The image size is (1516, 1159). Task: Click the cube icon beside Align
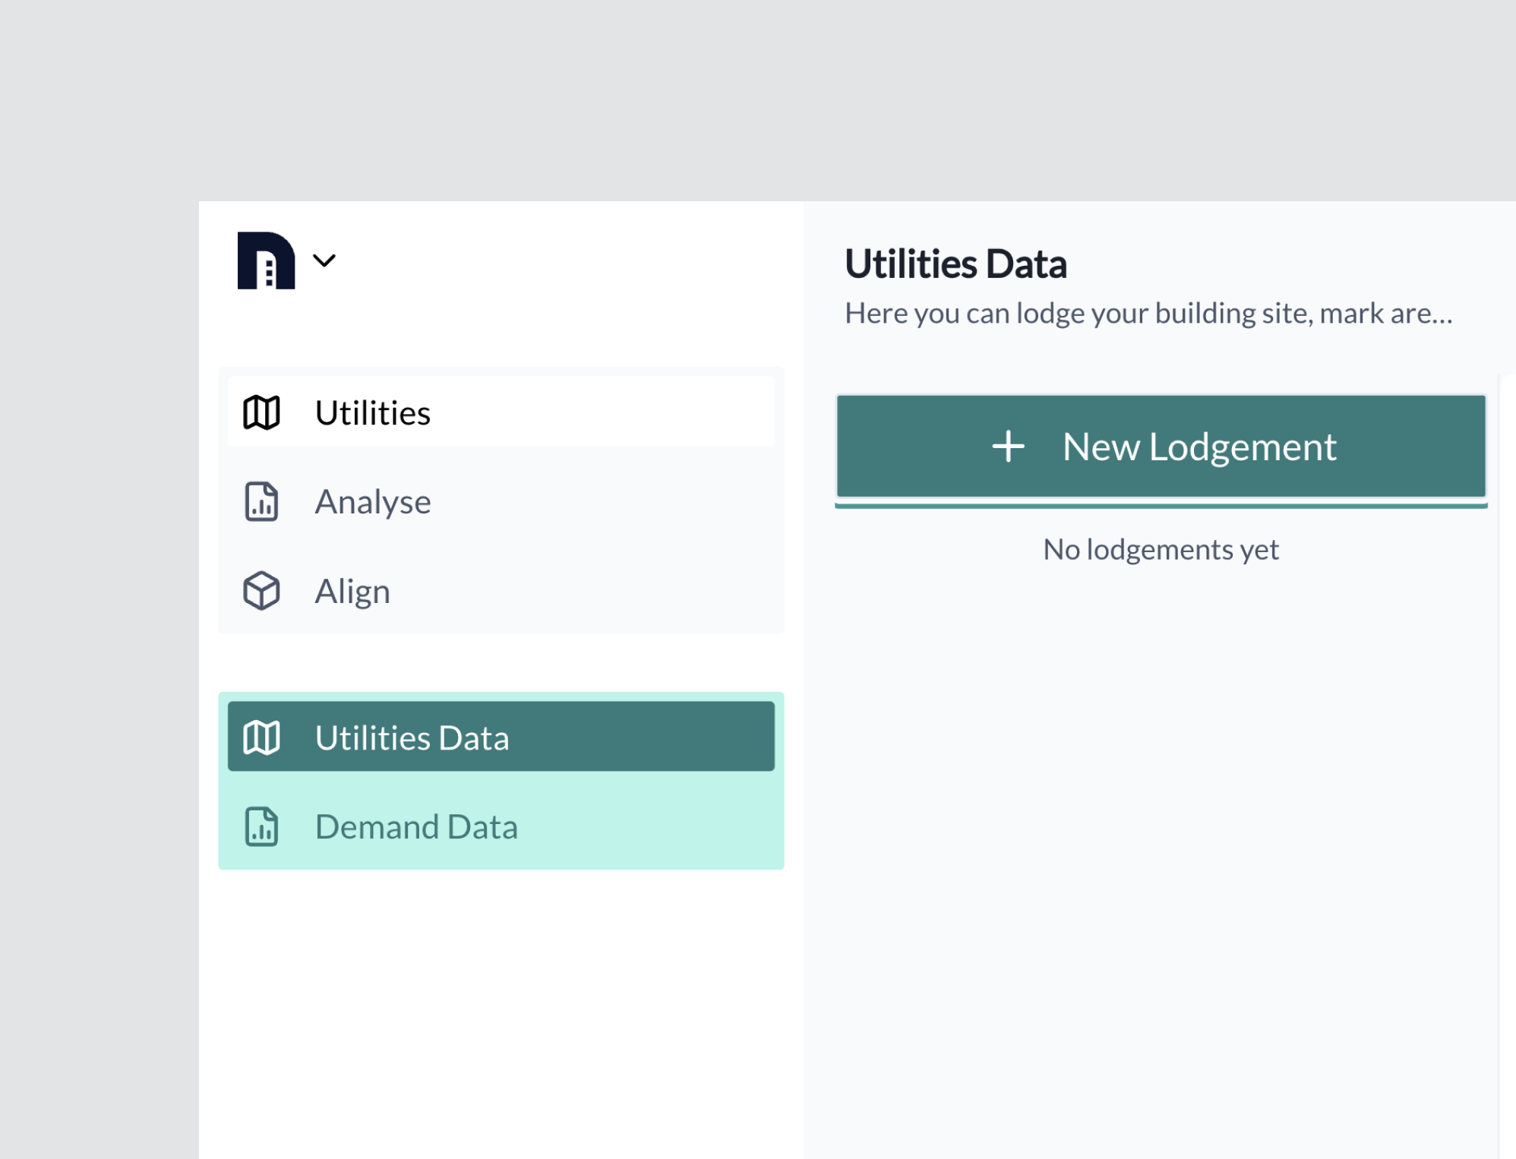[261, 591]
